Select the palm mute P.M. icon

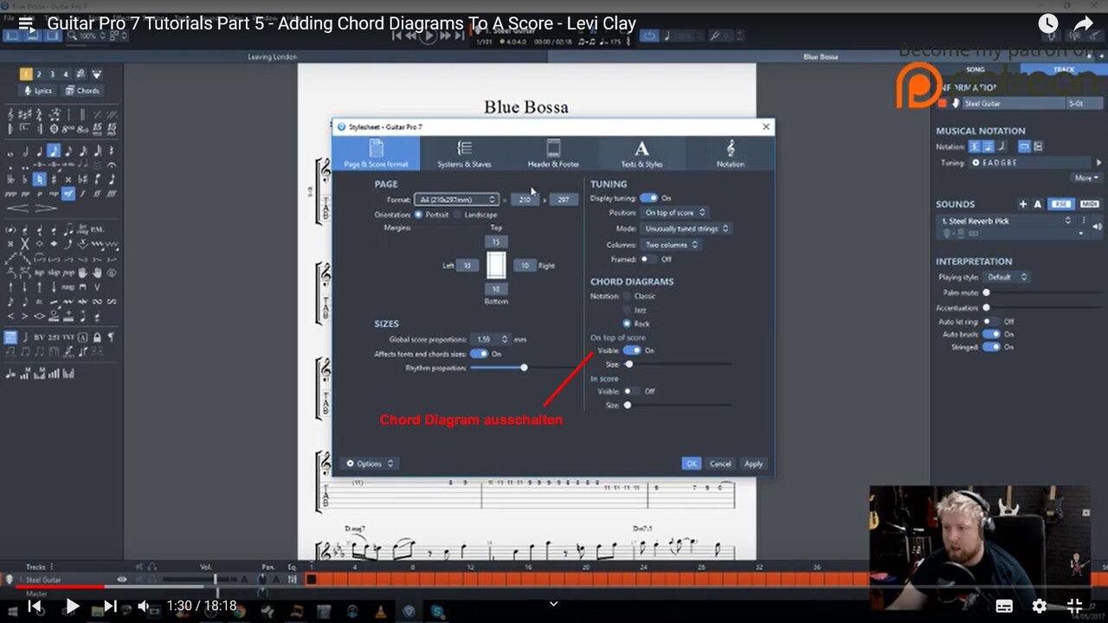coord(98,230)
